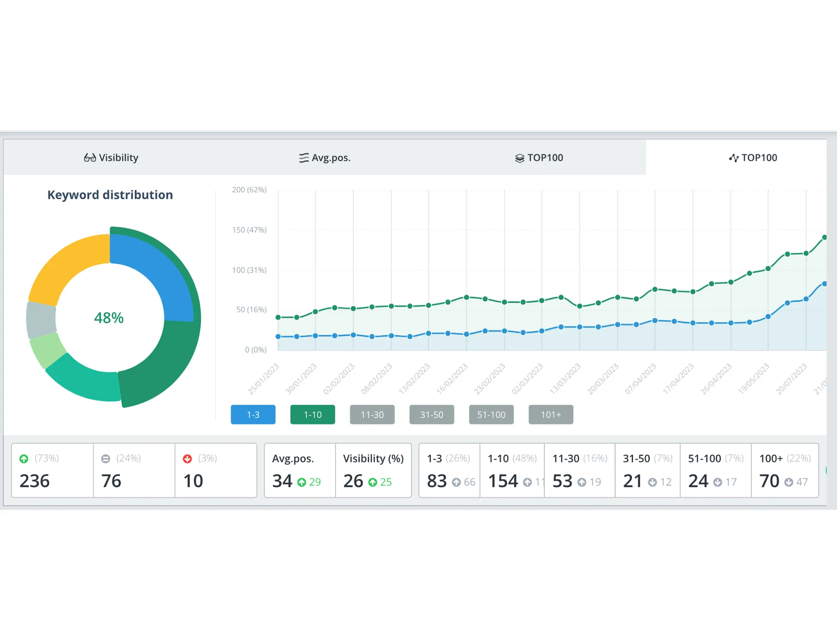Click the glasses icon on Visibility tab
Screen dimensions: 837x640
point(90,158)
